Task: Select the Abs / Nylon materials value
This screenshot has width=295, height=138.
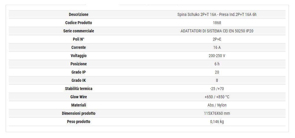Action: (217, 105)
